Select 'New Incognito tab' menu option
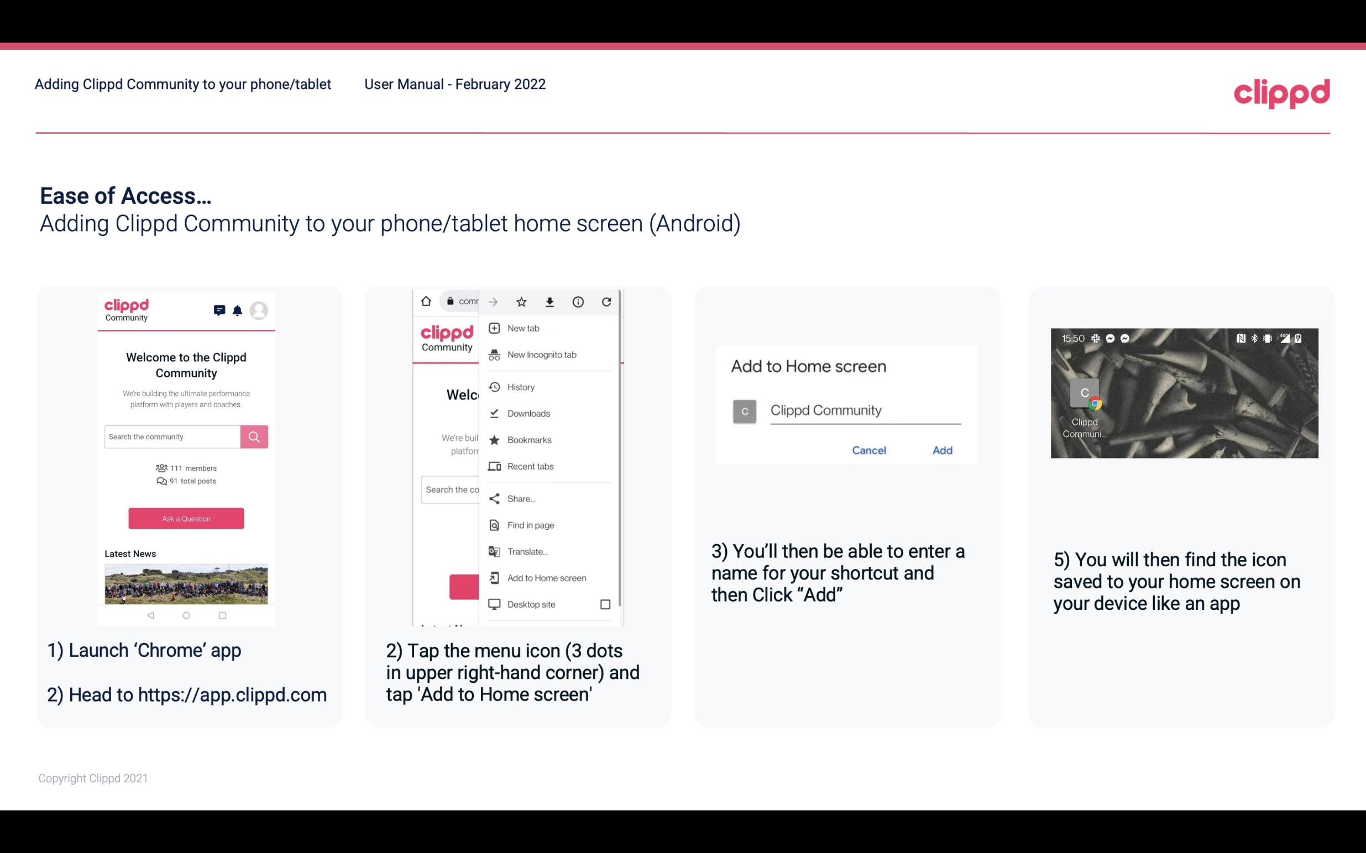Image resolution: width=1366 pixels, height=853 pixels. tap(541, 355)
